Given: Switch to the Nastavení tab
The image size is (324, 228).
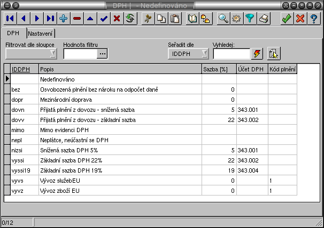Looking at the screenshot, I should [x=41, y=34].
